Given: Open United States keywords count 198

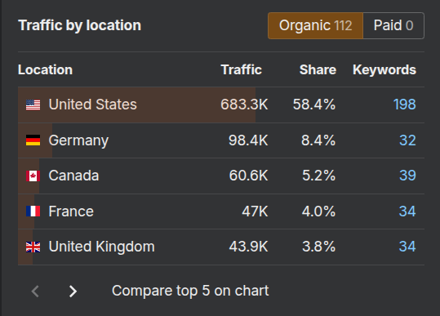Looking at the screenshot, I should (404, 105).
